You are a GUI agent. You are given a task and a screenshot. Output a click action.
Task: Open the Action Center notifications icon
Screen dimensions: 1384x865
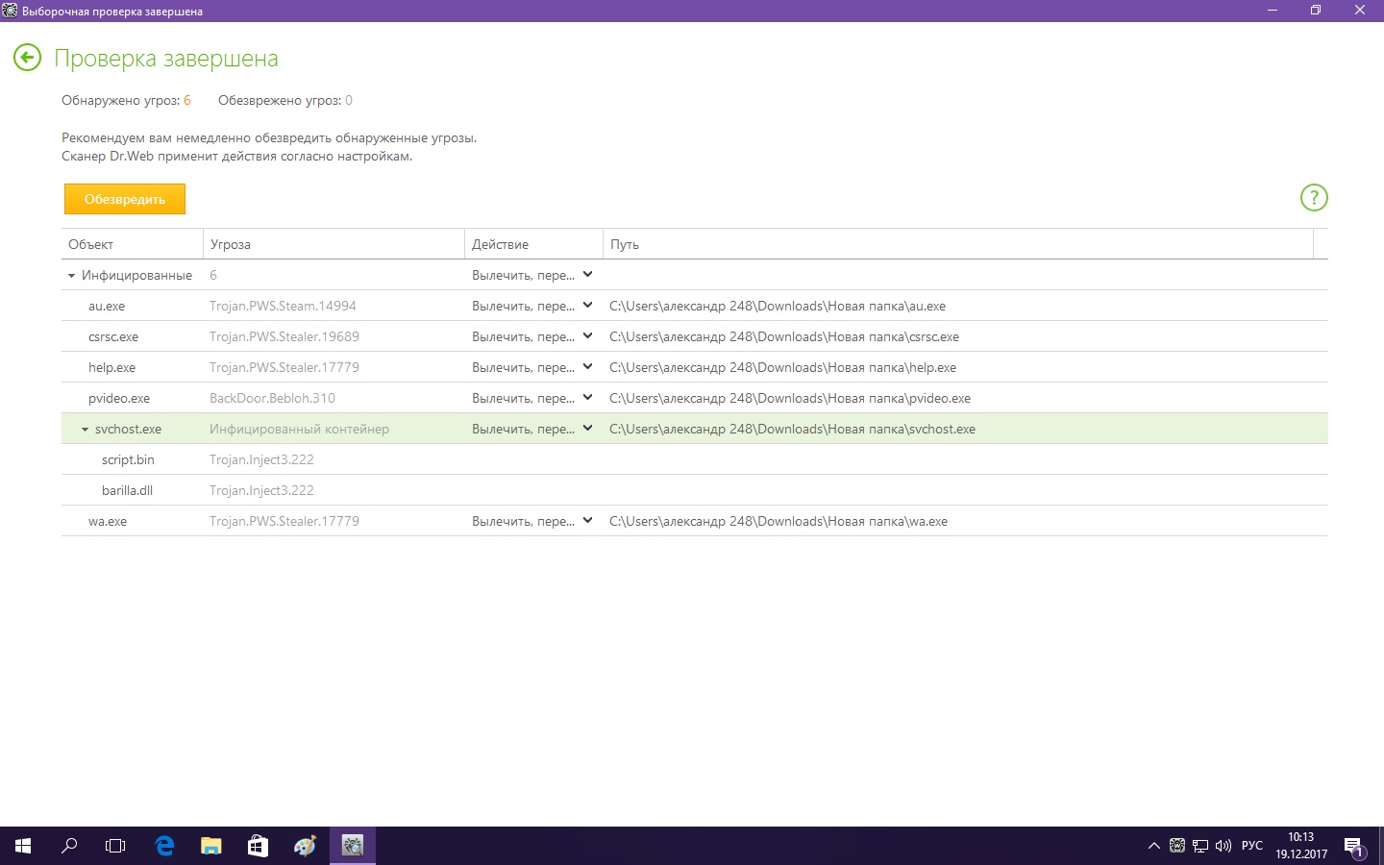click(1353, 847)
